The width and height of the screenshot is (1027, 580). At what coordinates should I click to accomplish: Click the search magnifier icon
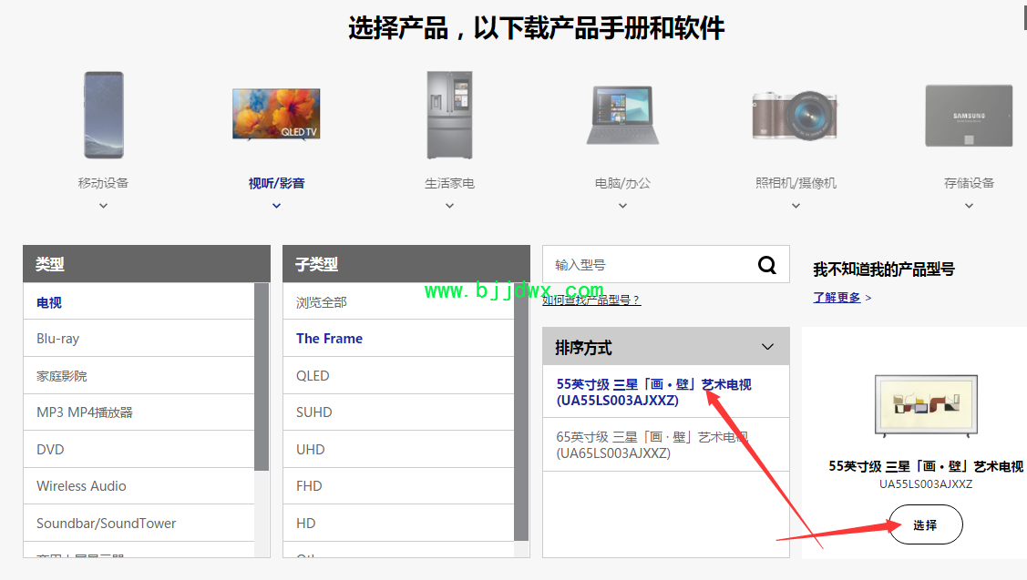[x=767, y=264]
